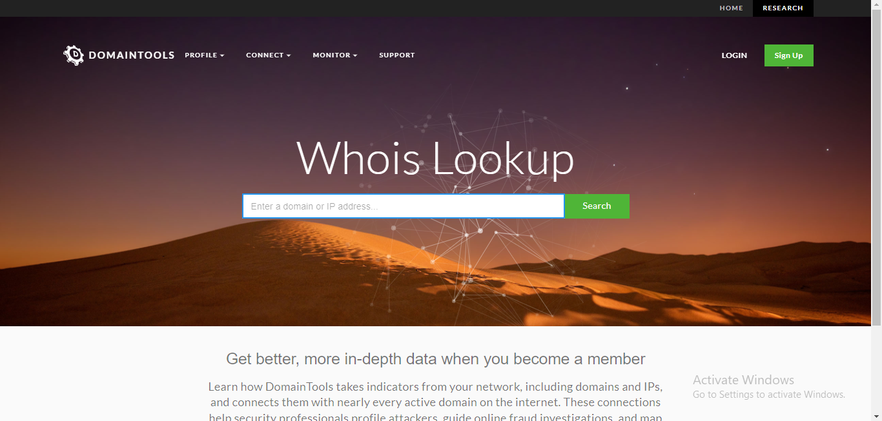Click the 'Go to Settings to activate Windows' text
Image resolution: width=882 pixels, height=421 pixels.
click(769, 395)
